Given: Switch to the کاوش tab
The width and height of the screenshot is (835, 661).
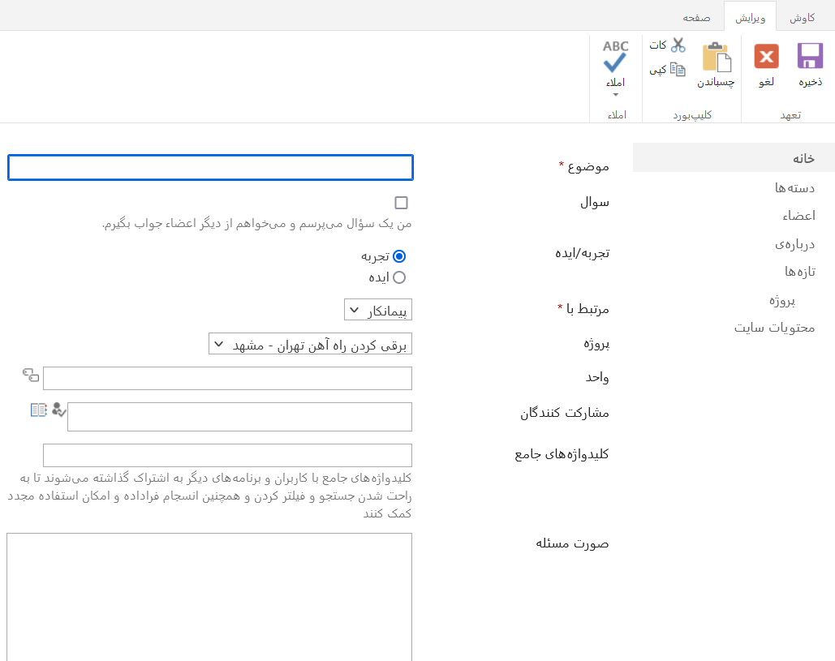Looking at the screenshot, I should pyautogui.click(x=802, y=18).
